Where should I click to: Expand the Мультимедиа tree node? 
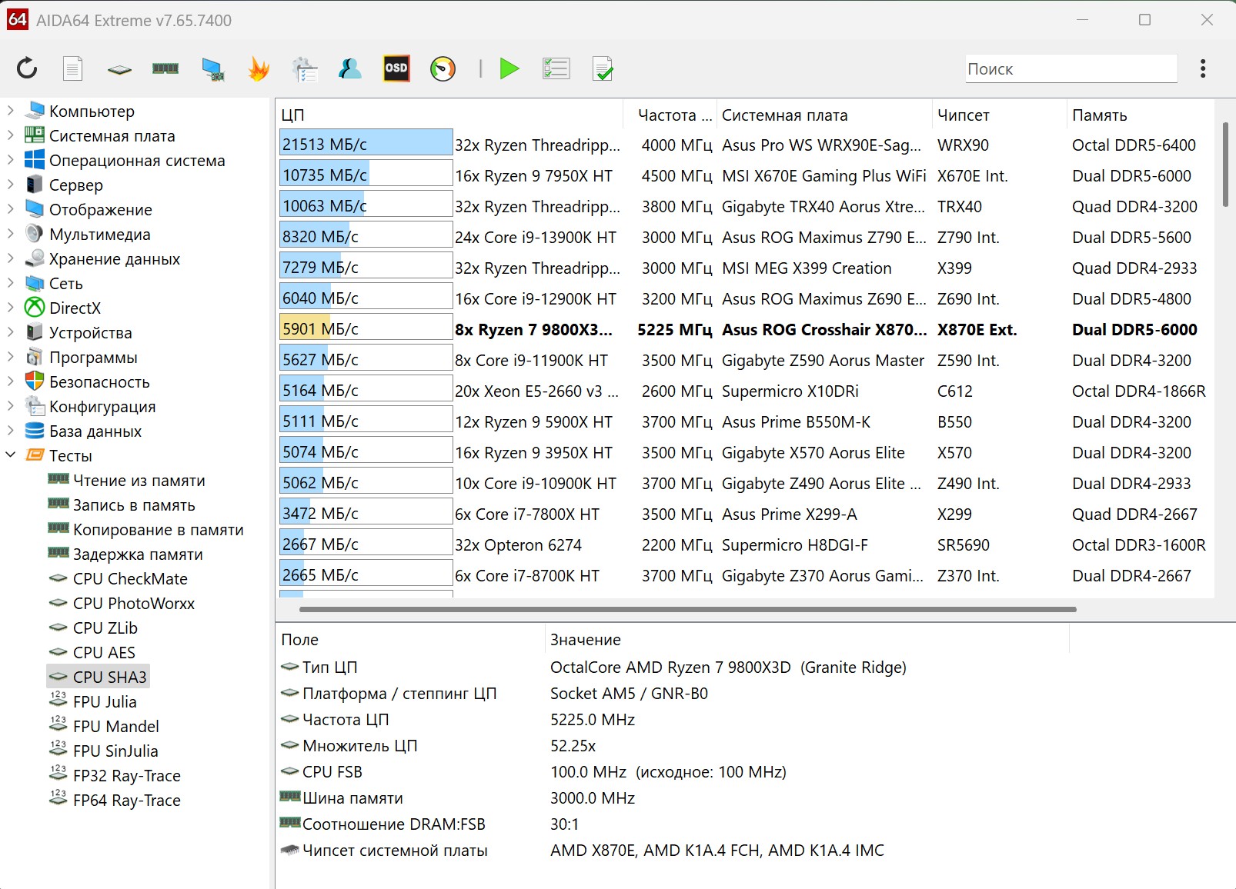[11, 234]
